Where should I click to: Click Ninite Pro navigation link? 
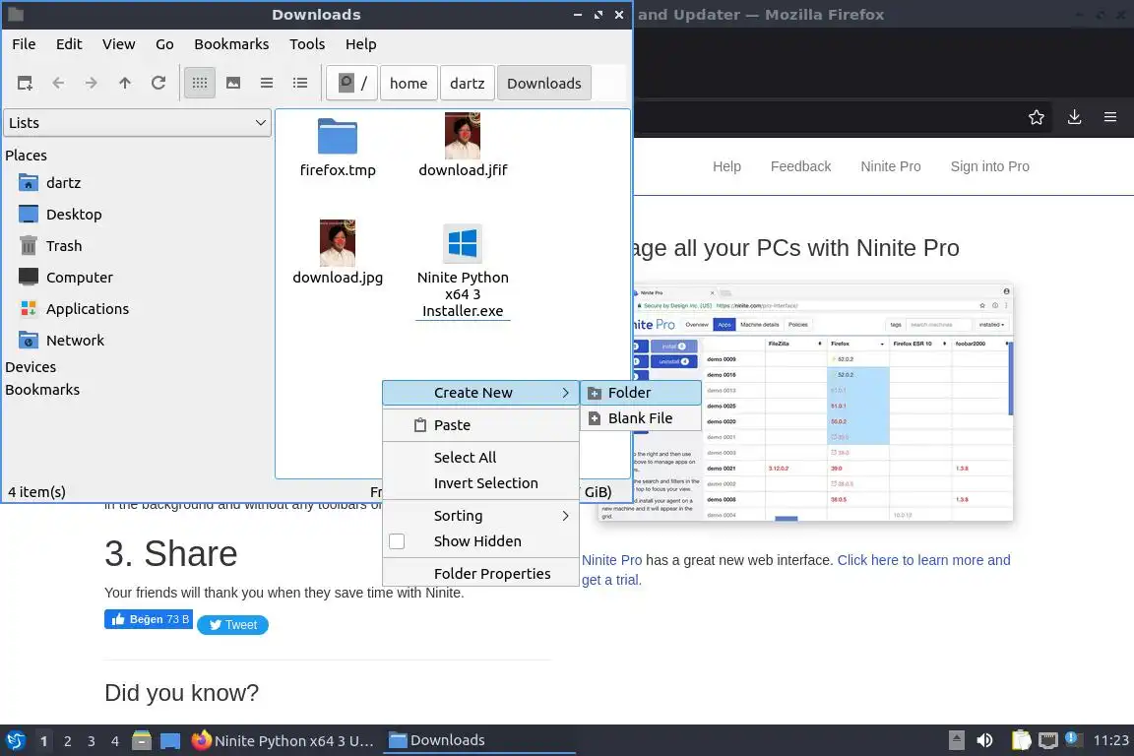point(890,166)
